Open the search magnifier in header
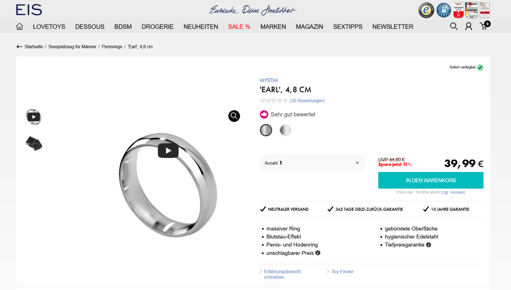Image resolution: width=511 pixels, height=290 pixels. 454,27
